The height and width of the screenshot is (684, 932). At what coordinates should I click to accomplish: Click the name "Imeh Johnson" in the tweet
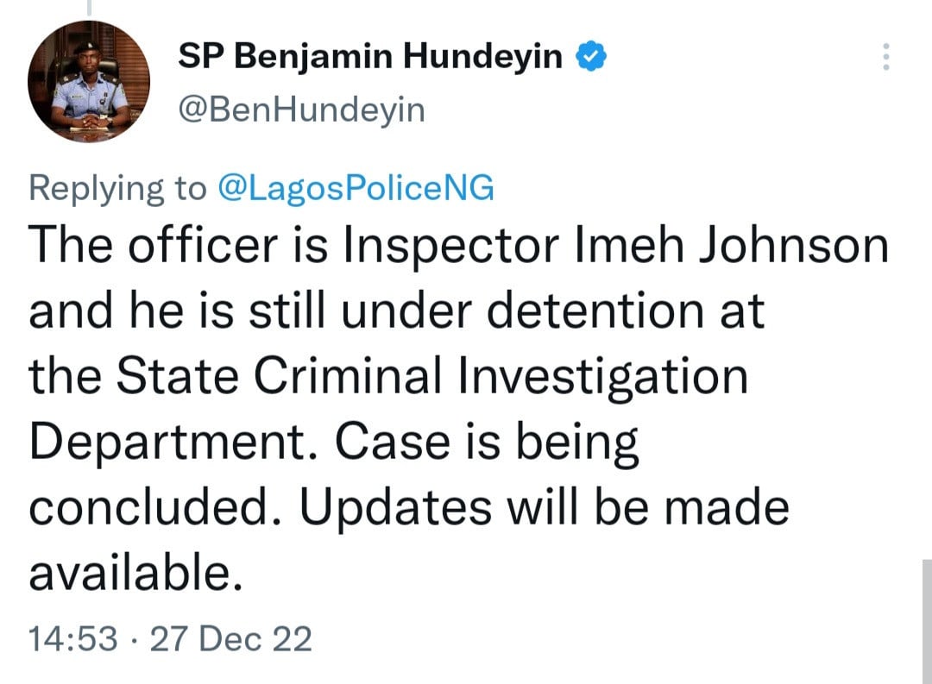pyautogui.click(x=737, y=246)
